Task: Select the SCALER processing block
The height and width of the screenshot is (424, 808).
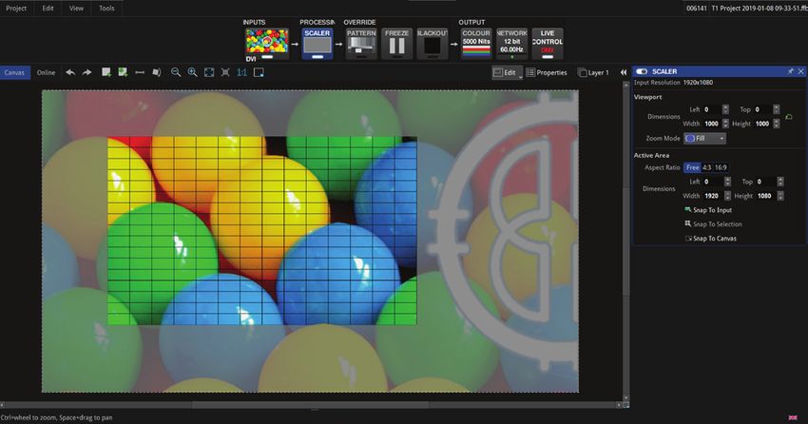Action: 317,45
